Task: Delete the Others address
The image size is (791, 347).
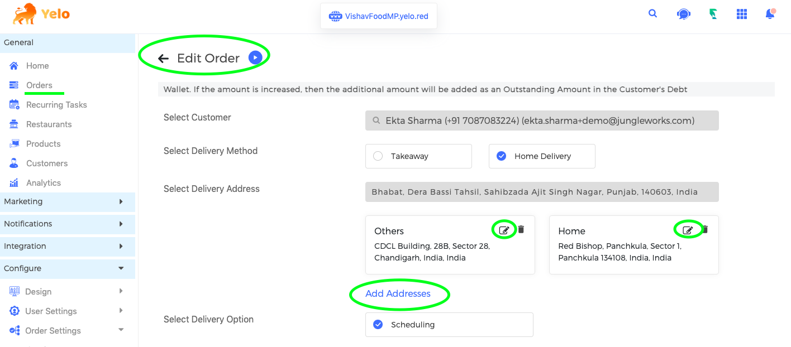Action: pyautogui.click(x=521, y=229)
